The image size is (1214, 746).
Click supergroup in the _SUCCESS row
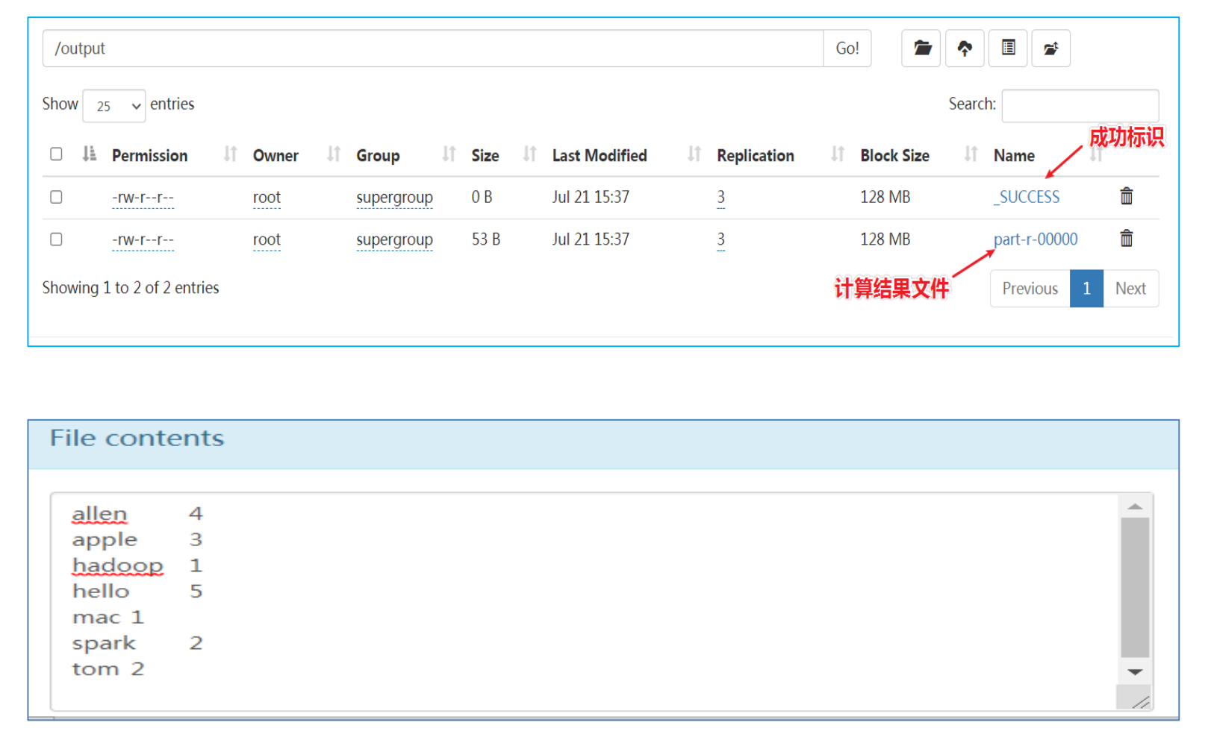pyautogui.click(x=394, y=198)
